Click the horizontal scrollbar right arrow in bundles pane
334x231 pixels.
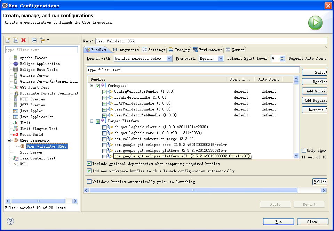coord(324,190)
